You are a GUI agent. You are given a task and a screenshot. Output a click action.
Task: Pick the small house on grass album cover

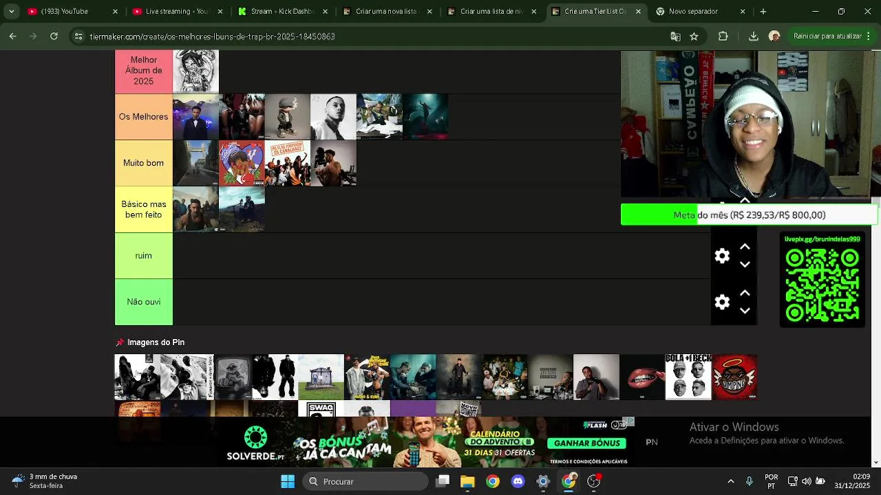click(x=321, y=377)
